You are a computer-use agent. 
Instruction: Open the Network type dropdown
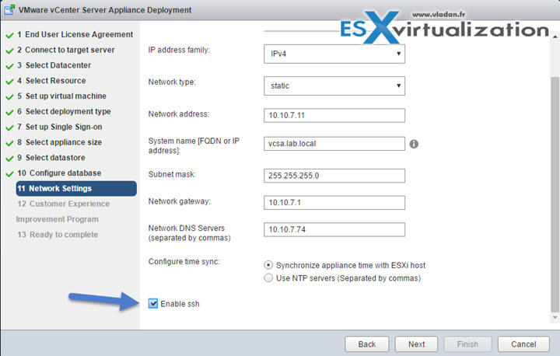click(334, 86)
